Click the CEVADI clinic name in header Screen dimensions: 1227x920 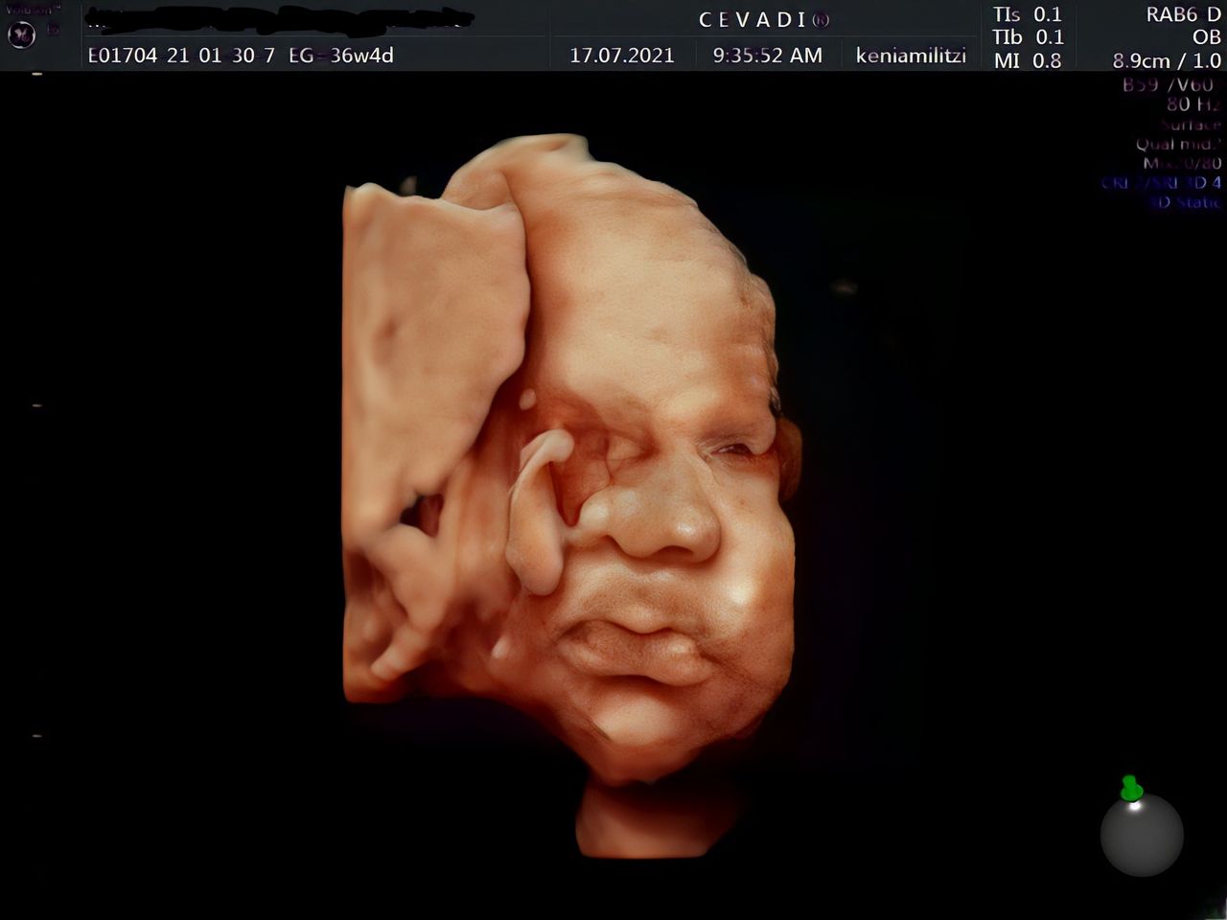pyautogui.click(x=764, y=20)
